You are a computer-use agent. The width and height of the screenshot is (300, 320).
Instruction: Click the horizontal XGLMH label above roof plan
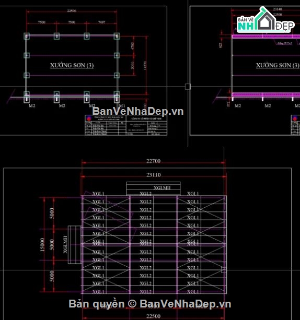(x=162, y=188)
